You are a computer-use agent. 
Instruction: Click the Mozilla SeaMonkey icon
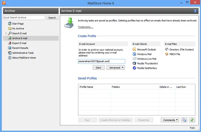(x=134, y=68)
